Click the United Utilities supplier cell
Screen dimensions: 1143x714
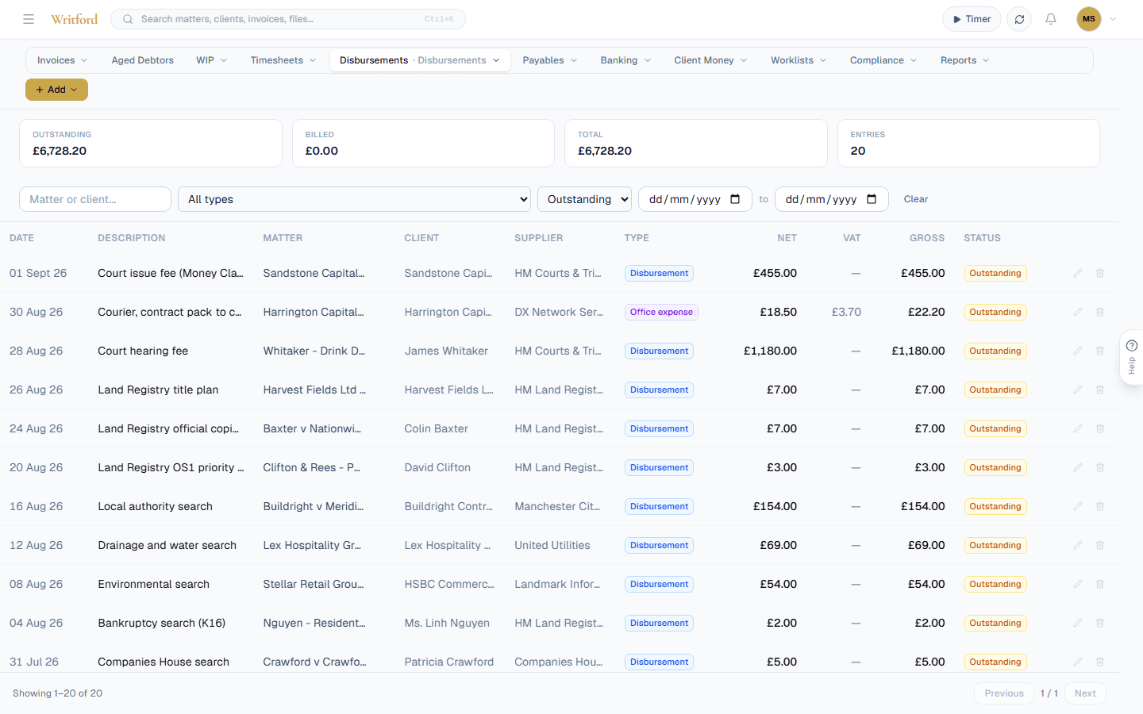click(552, 545)
